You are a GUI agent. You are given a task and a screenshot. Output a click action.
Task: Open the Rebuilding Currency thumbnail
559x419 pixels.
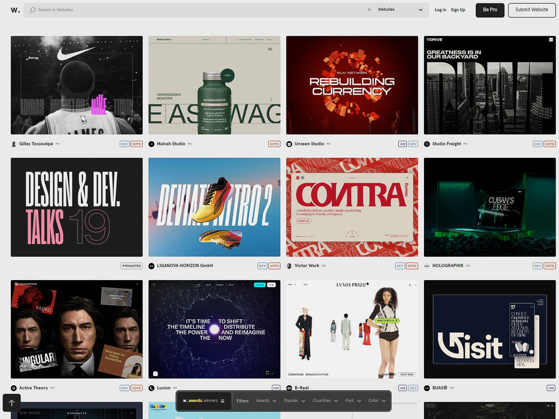coord(352,85)
